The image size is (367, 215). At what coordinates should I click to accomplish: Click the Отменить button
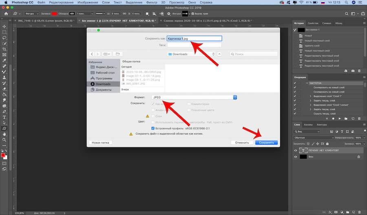[x=241, y=143]
